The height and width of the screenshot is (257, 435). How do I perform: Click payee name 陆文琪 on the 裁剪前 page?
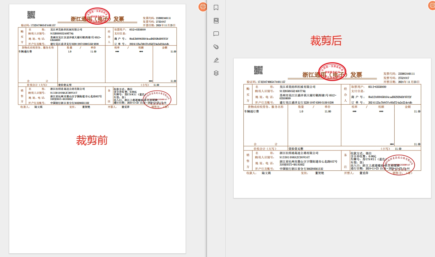pos(38,107)
